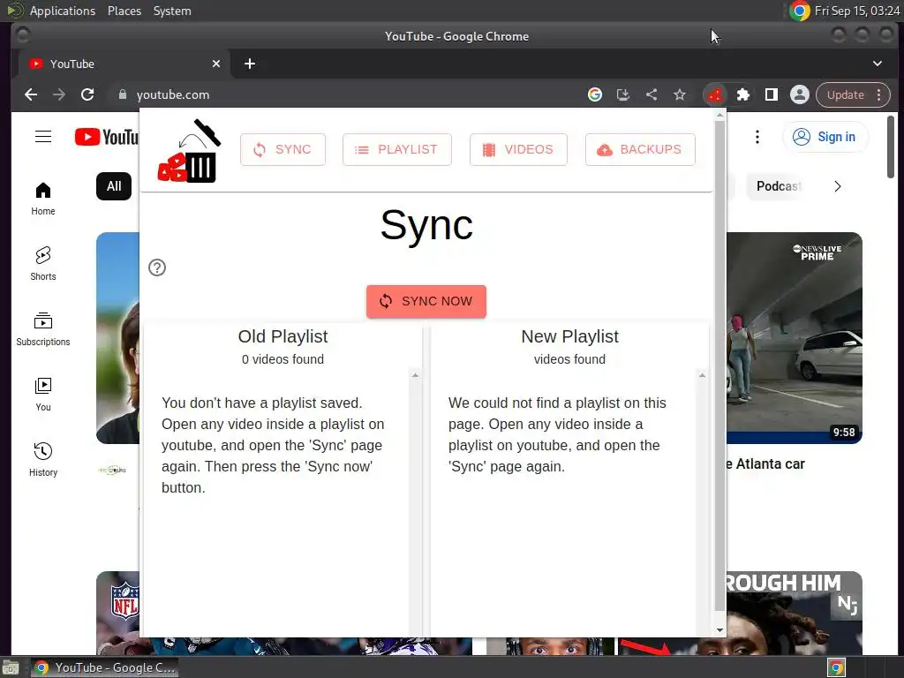Viewport: 904px width, 678px height.
Task: Click the site lock icon
Action: point(122,94)
